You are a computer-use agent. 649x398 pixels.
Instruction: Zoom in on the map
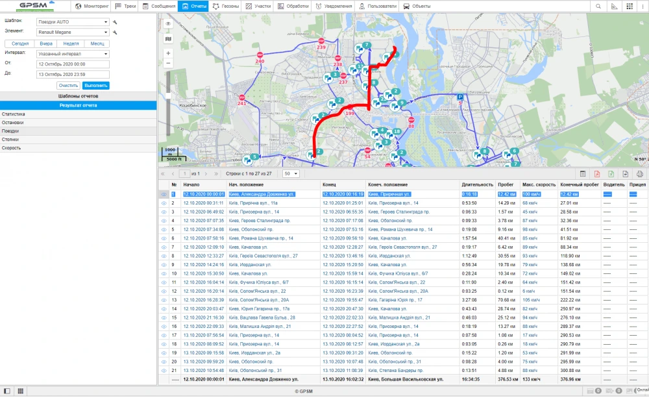168,53
